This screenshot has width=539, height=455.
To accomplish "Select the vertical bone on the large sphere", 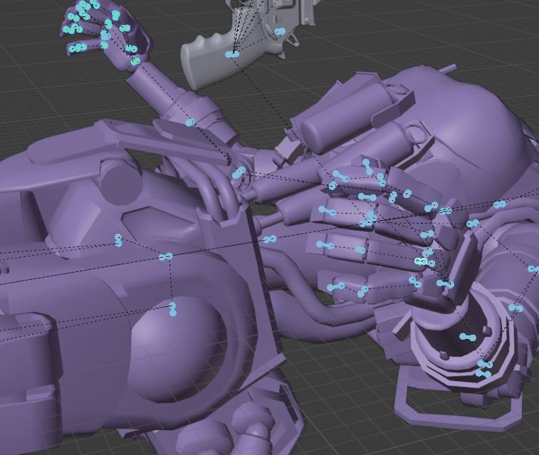I will coord(173,309).
